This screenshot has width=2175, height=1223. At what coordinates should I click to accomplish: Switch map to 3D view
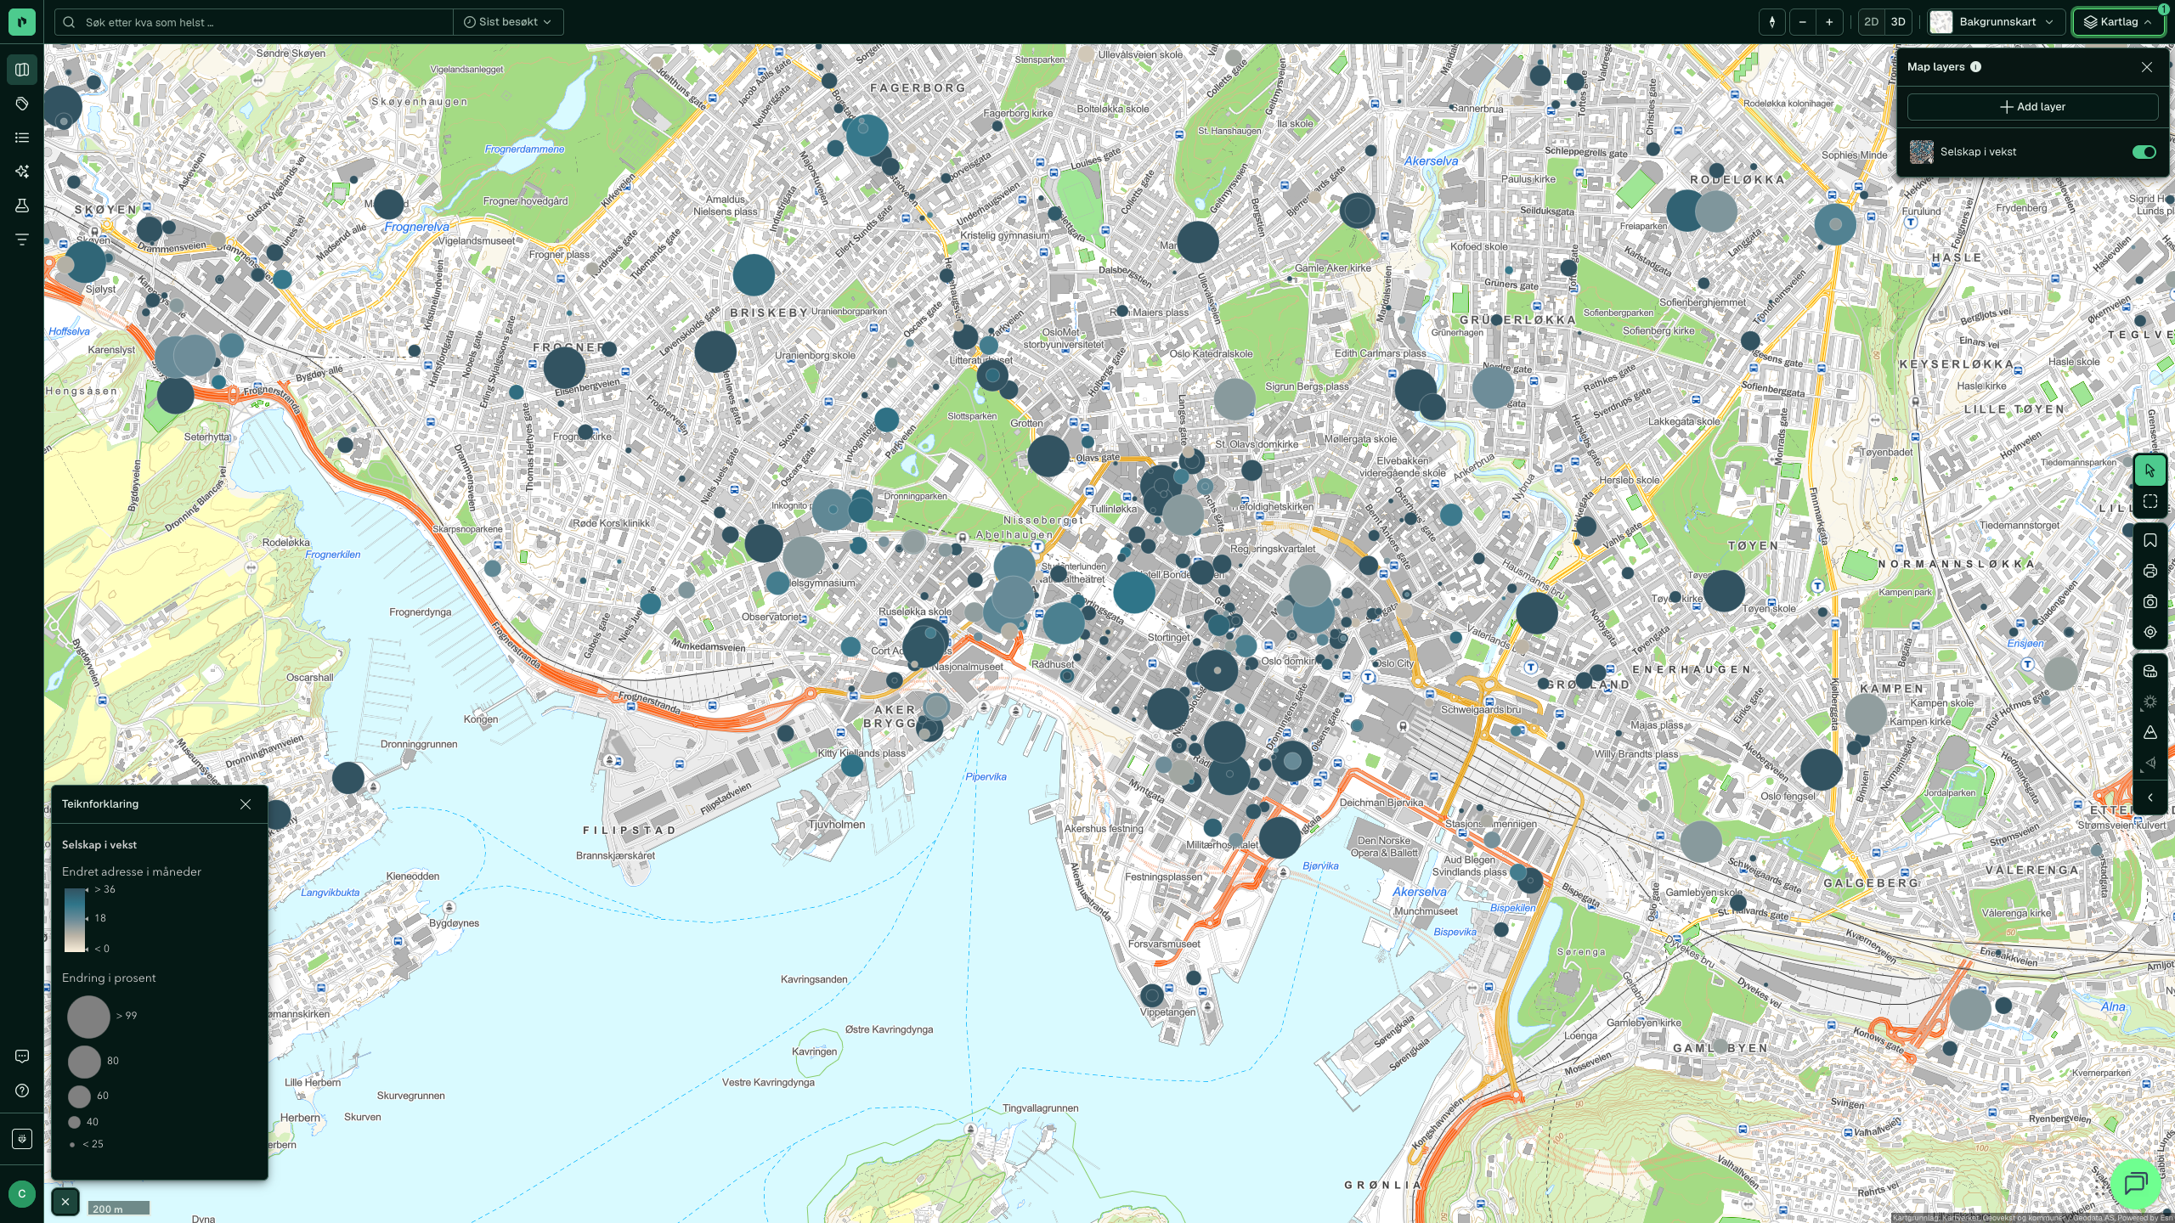coord(1898,22)
